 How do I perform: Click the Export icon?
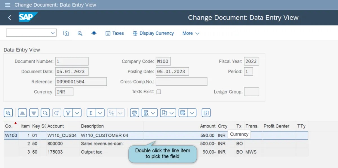point(164,113)
